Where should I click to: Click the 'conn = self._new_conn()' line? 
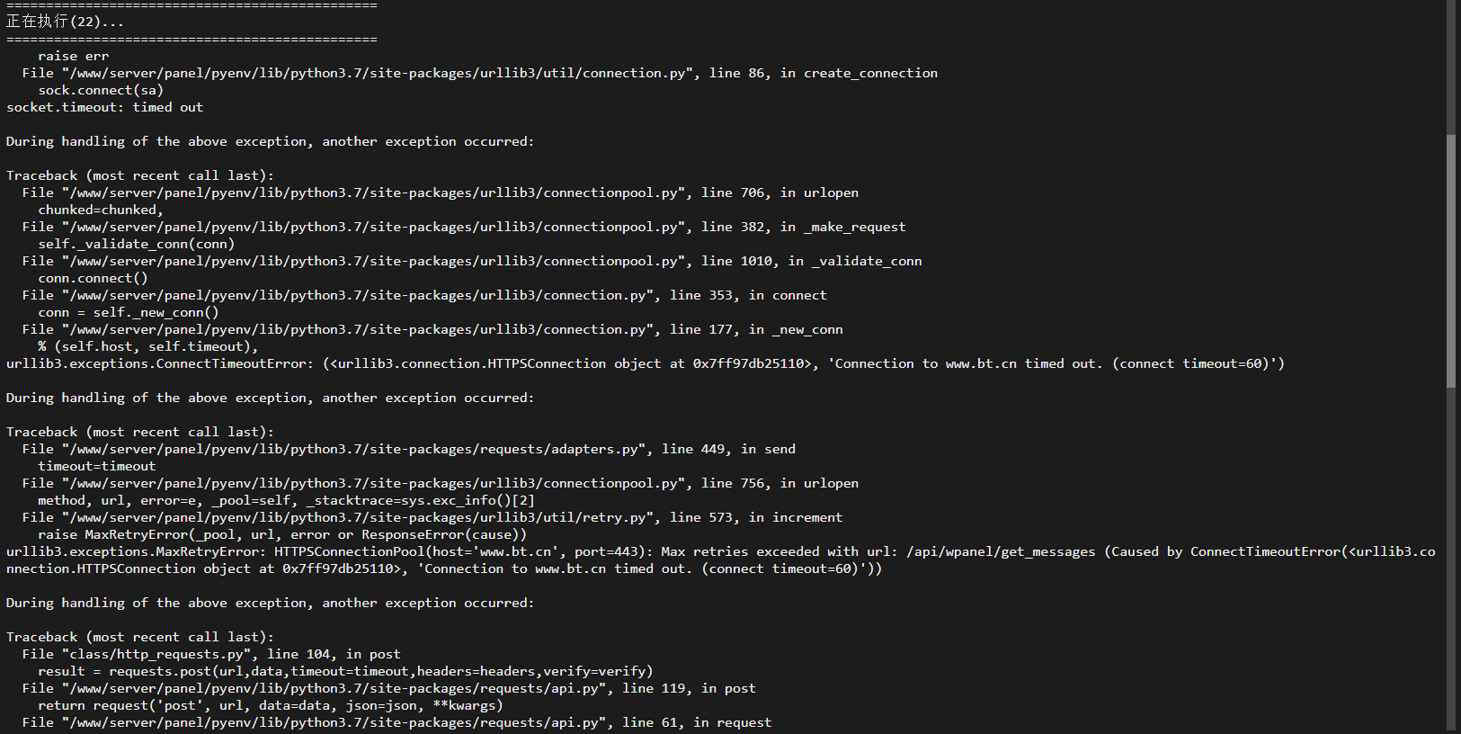(129, 312)
